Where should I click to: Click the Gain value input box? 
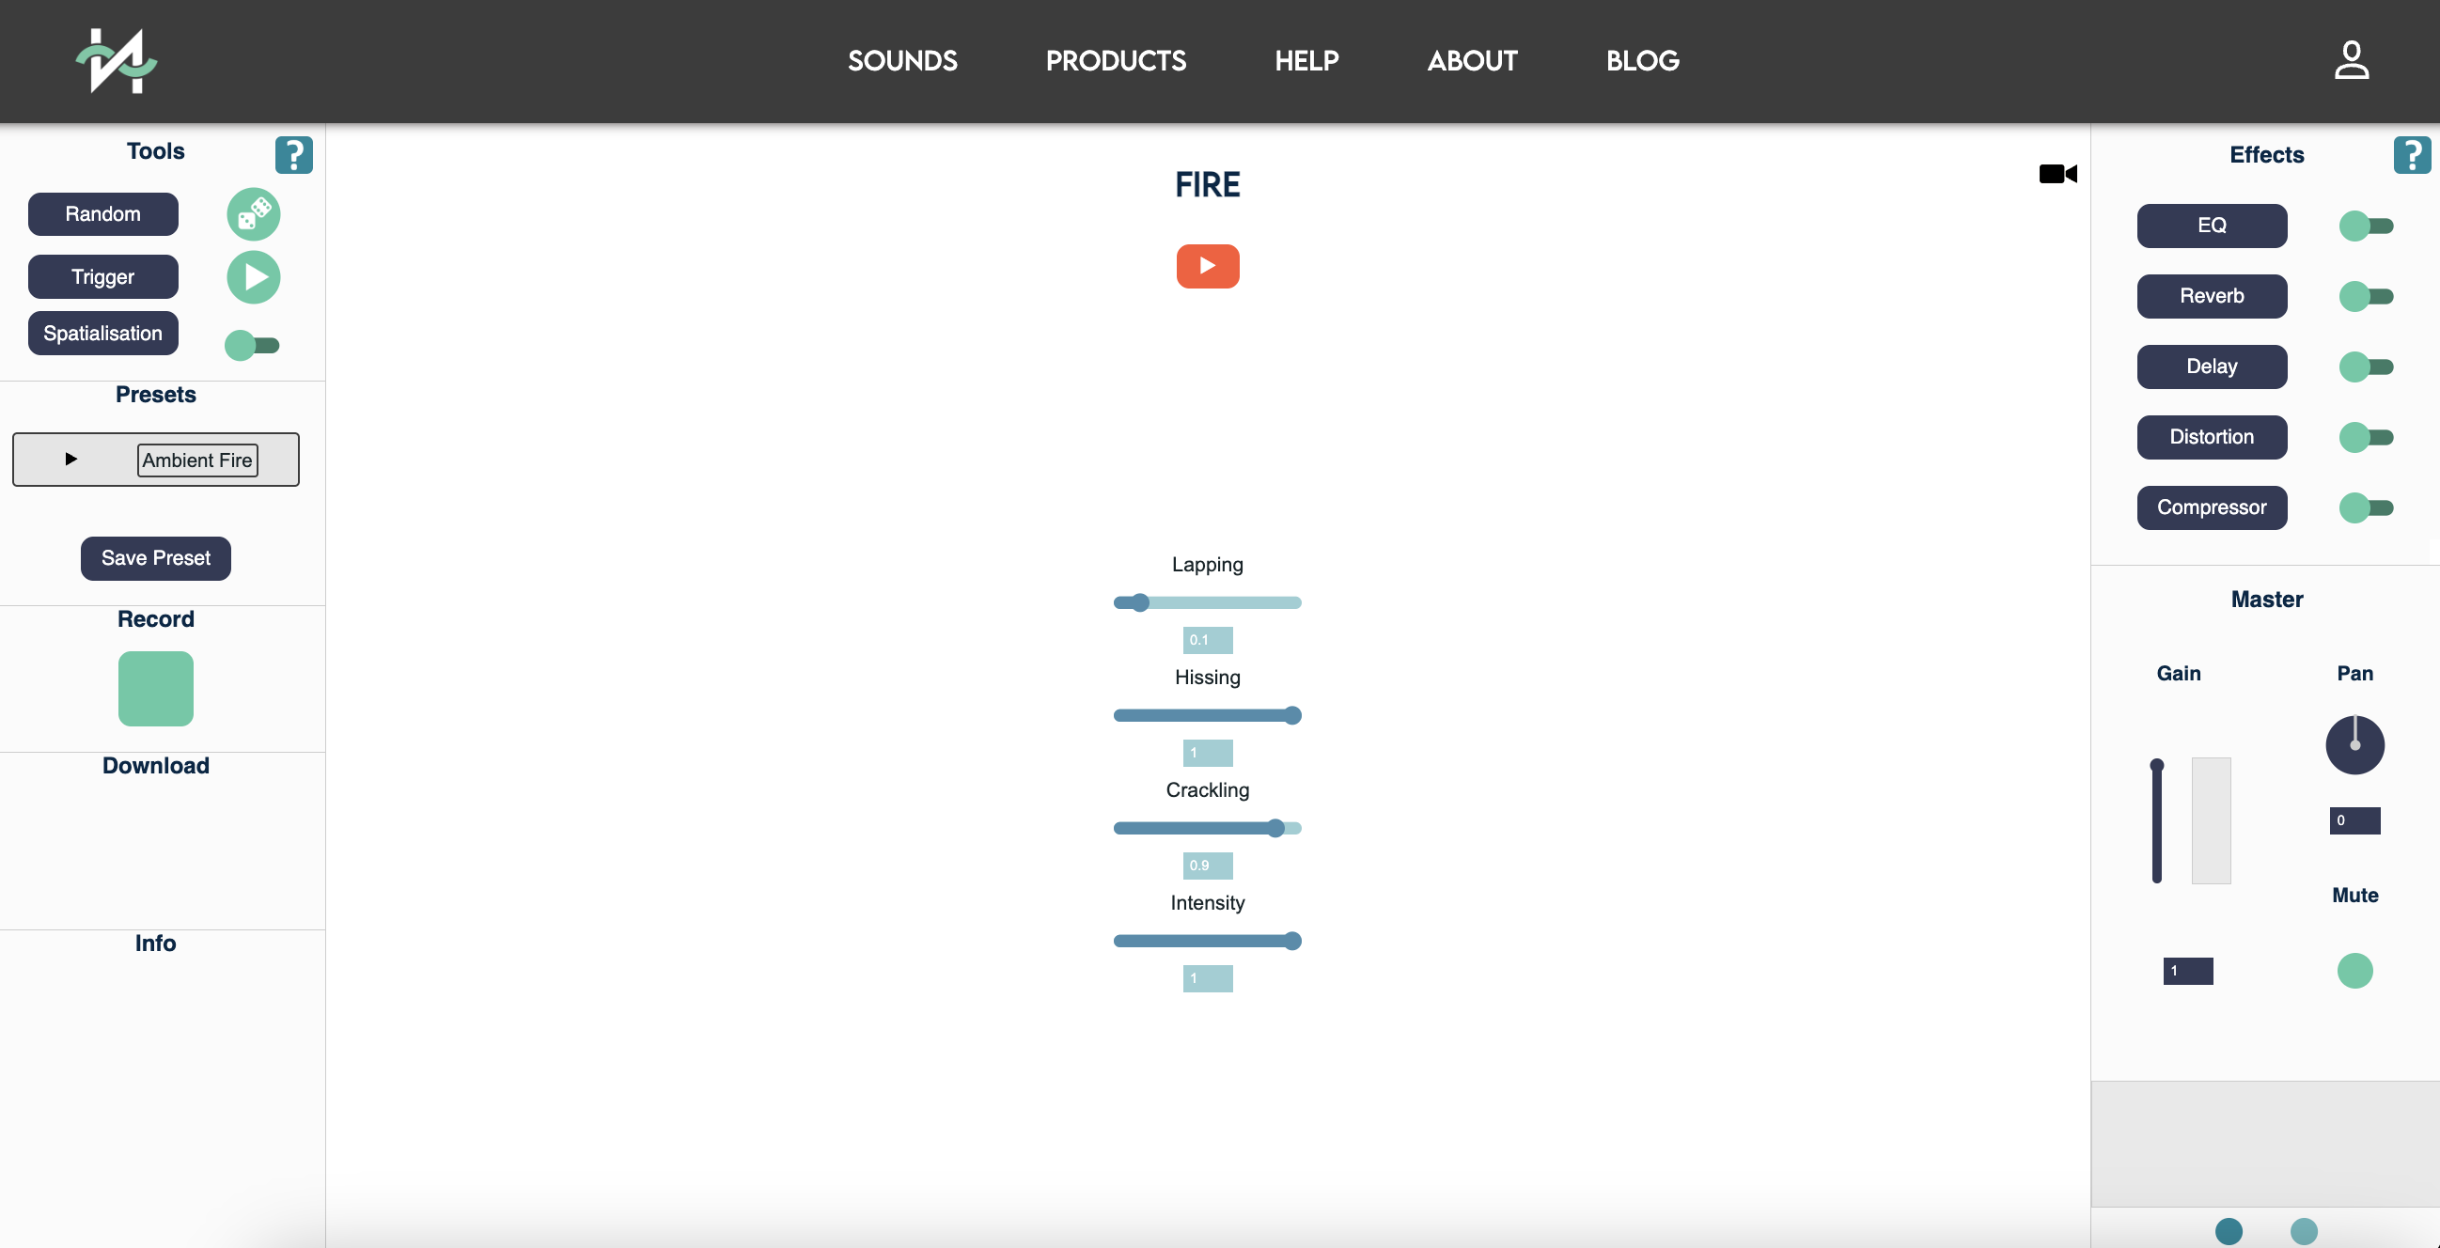2188,972
